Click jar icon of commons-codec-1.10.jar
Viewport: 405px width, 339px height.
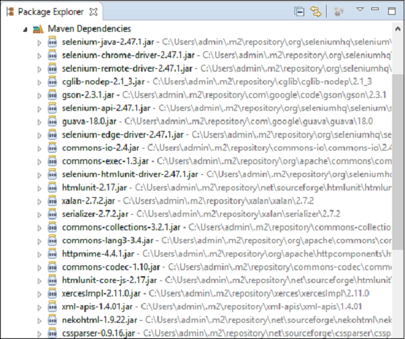coord(53,267)
